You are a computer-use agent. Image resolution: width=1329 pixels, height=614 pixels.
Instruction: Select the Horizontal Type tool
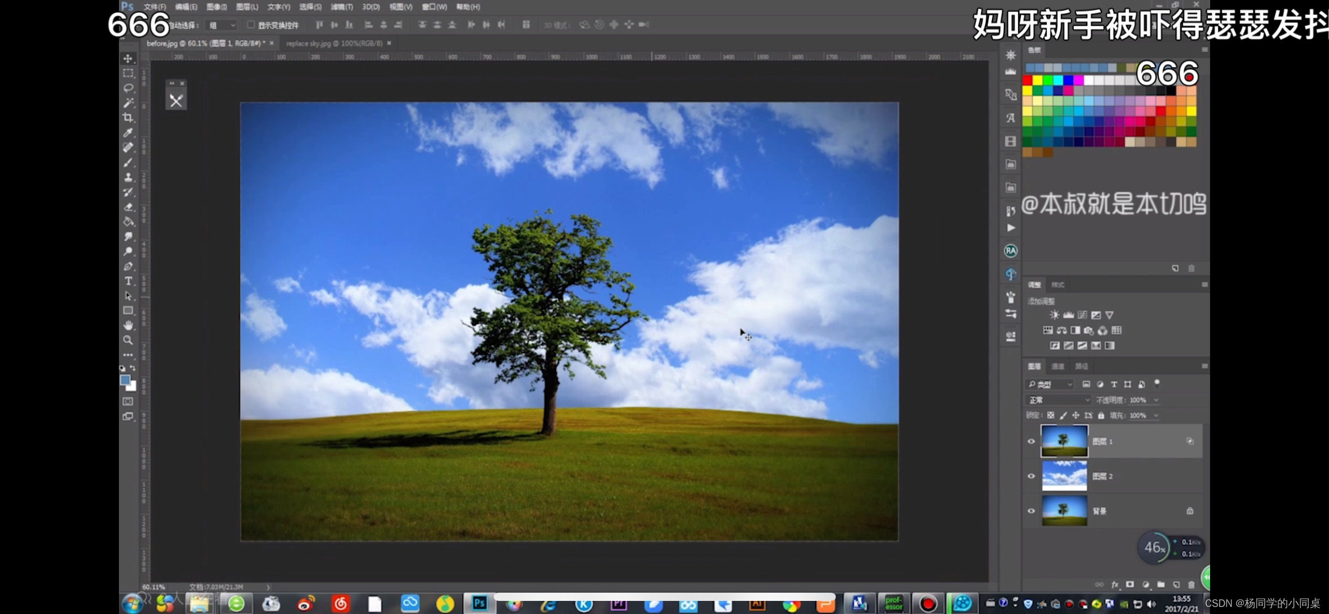click(128, 281)
